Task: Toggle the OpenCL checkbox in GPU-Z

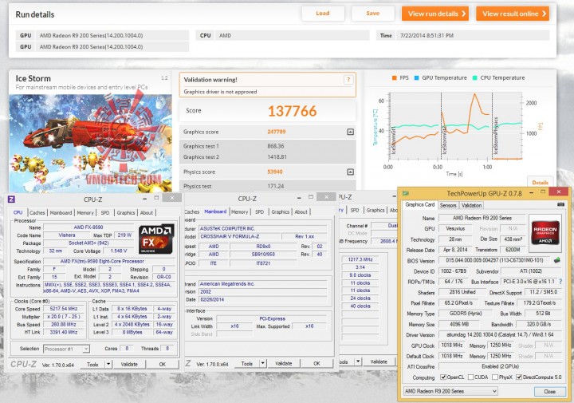Action: point(443,377)
